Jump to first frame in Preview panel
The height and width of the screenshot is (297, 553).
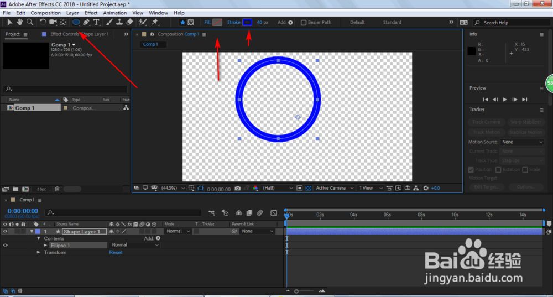pyautogui.click(x=486, y=100)
